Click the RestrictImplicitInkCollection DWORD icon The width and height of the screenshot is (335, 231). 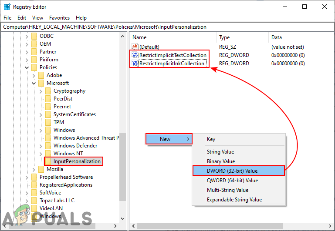pyautogui.click(x=135, y=64)
